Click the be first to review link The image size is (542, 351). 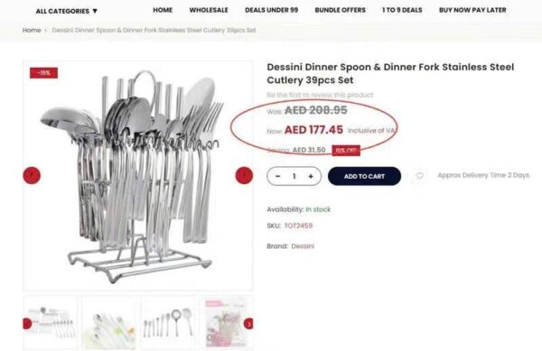[x=320, y=95]
